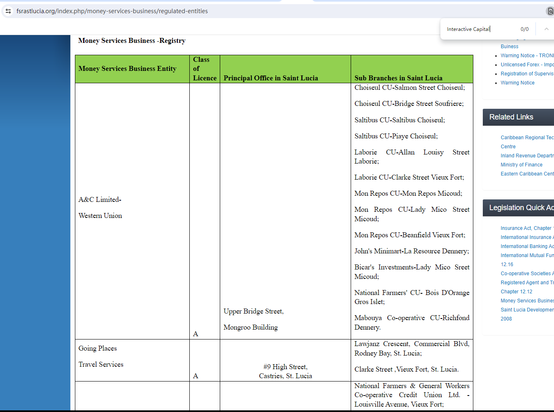
Task: Open the International Insurance Act link
Action: point(527,237)
